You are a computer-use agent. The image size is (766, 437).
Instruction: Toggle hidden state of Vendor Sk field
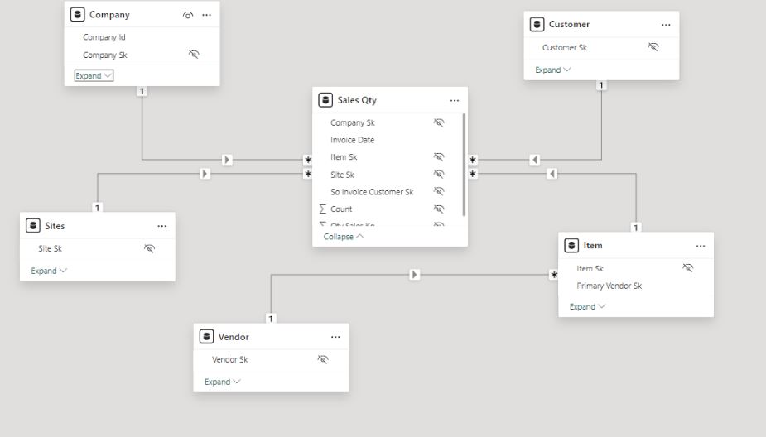tap(323, 359)
